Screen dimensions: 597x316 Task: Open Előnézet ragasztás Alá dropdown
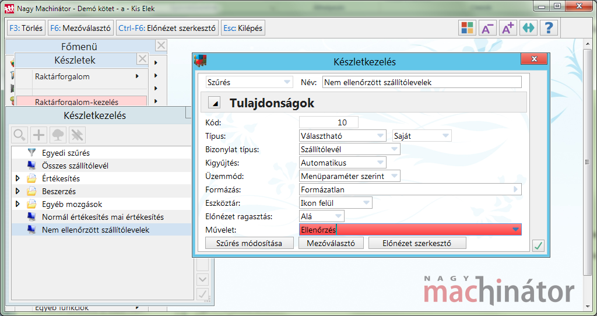pyautogui.click(x=322, y=216)
